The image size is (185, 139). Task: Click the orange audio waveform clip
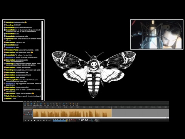pos(72,113)
